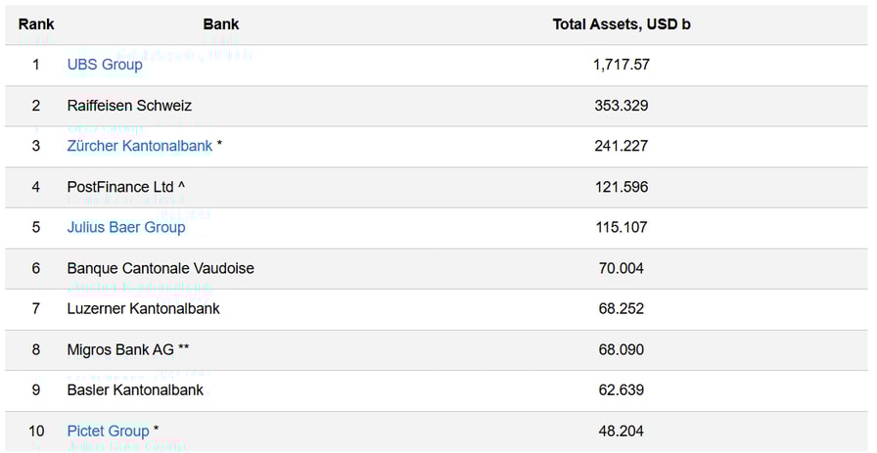Click rank number 6 in the table
877x453 pixels.
click(36, 268)
